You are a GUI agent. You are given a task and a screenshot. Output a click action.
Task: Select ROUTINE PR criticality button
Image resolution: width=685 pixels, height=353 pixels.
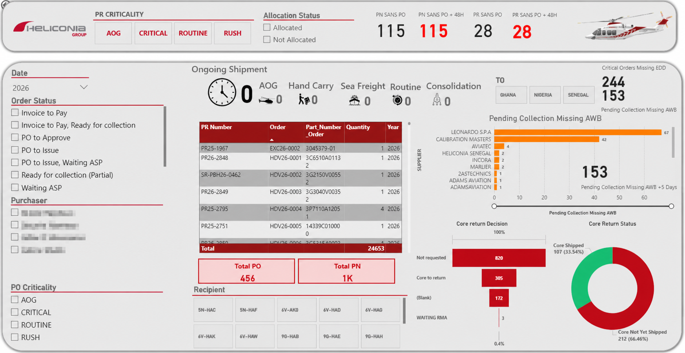click(193, 33)
